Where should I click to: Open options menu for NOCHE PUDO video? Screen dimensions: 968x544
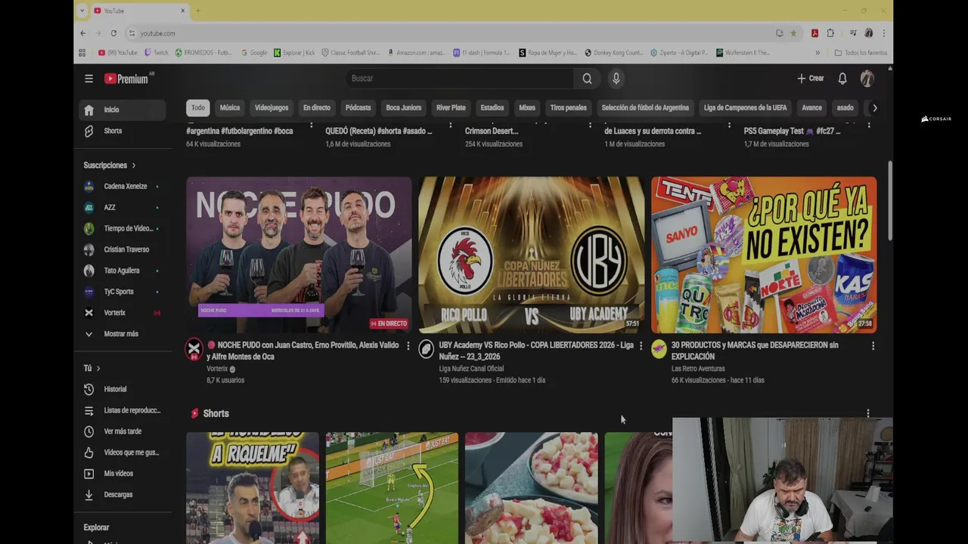[408, 346]
